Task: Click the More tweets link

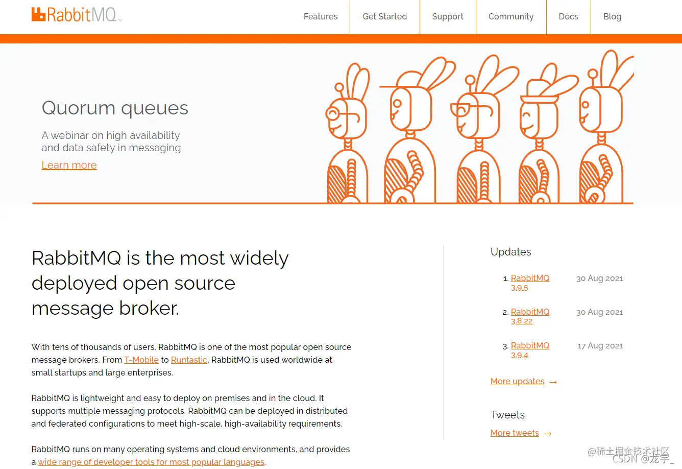Action: [515, 433]
